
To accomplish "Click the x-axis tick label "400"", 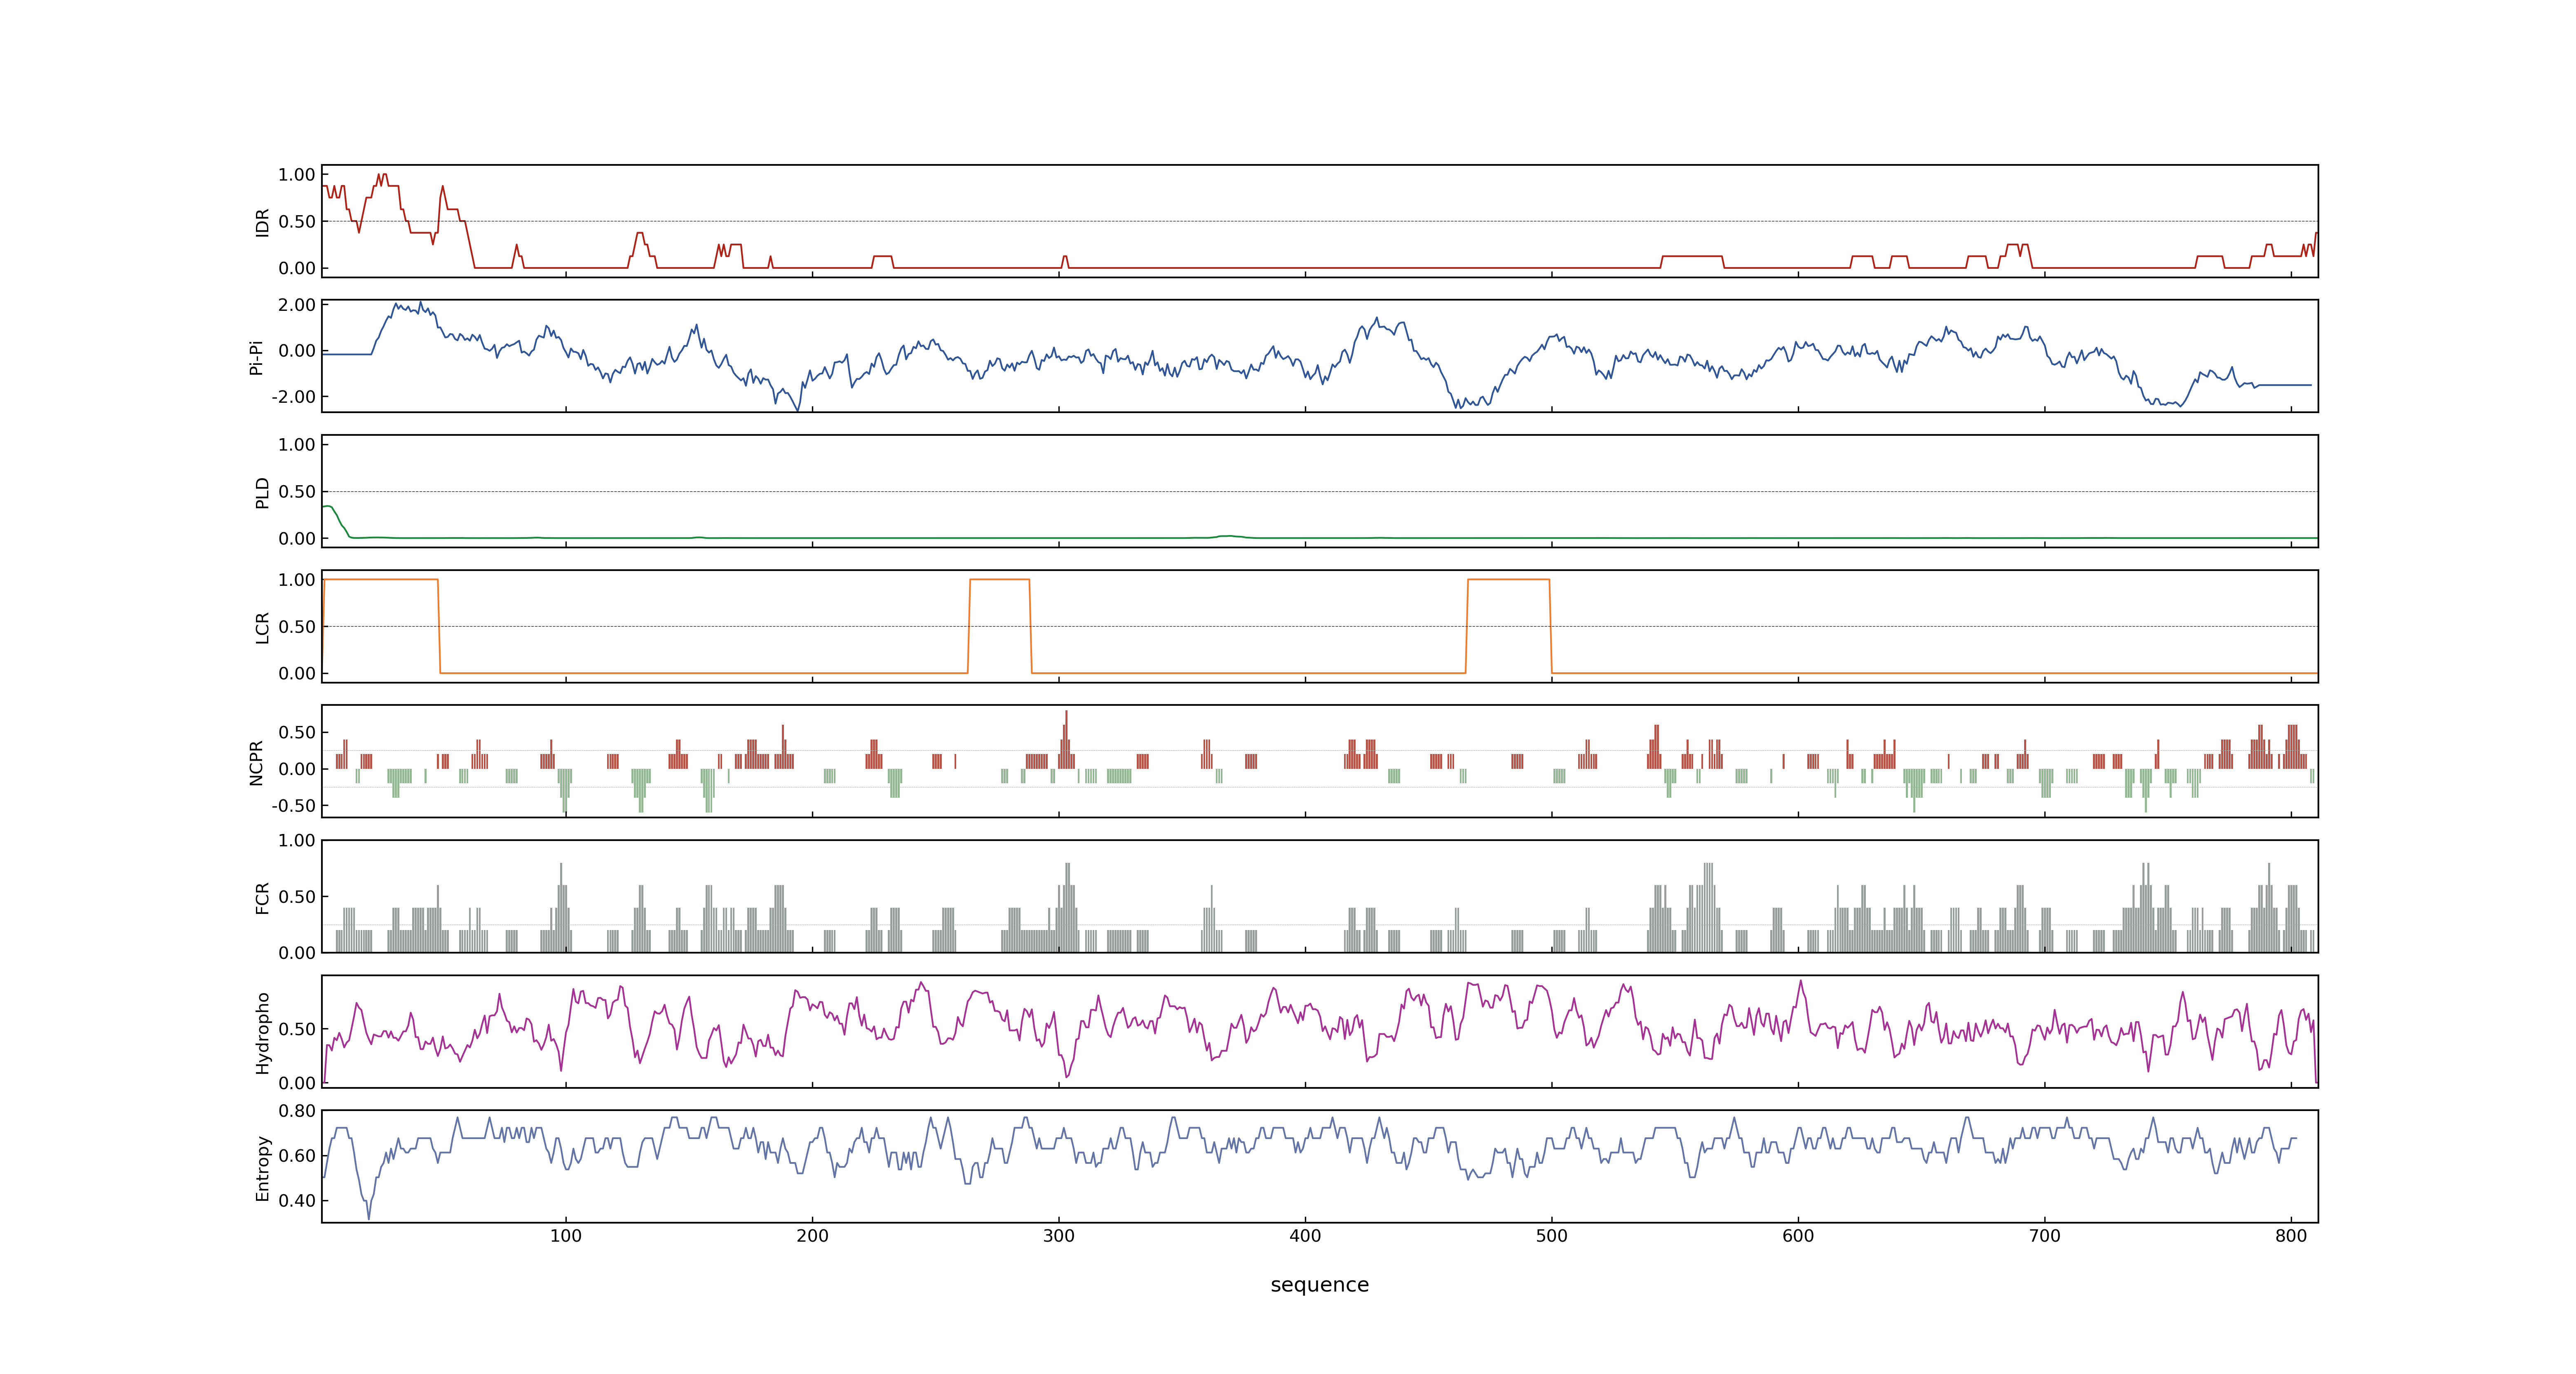I will 1305,1236.
